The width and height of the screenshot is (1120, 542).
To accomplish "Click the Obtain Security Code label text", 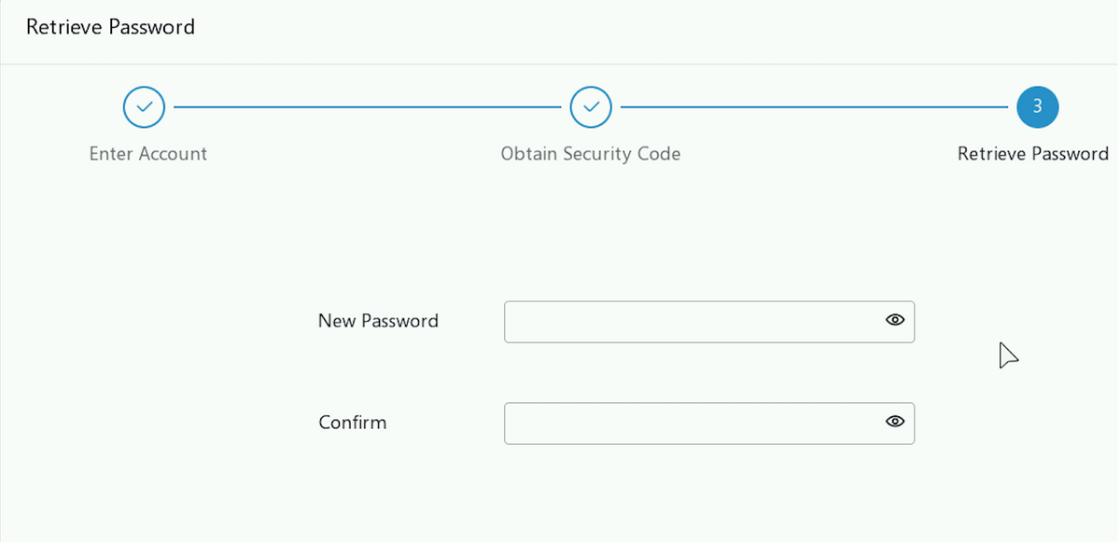I will 591,154.
